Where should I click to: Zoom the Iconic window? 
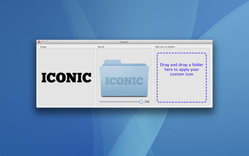[46, 42]
